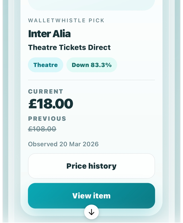This screenshot has width=183, height=223.
Task: Click empty card space beside the Observed date
Action: click(x=127, y=144)
